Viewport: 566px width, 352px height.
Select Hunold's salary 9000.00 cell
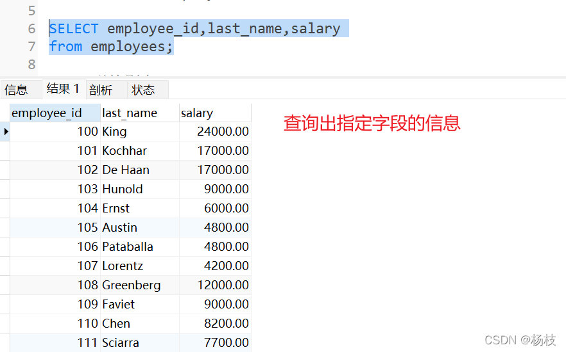215,189
